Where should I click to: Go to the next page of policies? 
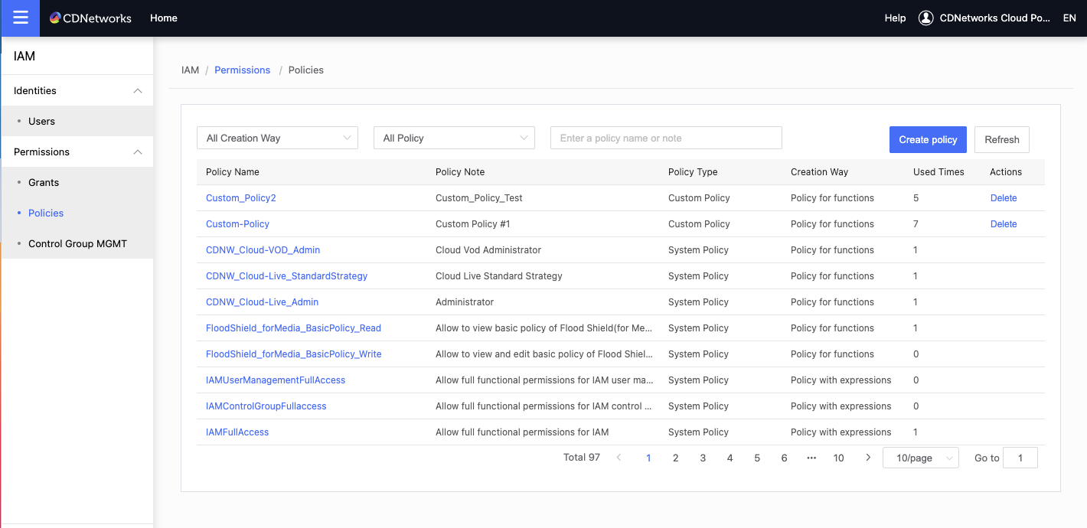pos(867,457)
